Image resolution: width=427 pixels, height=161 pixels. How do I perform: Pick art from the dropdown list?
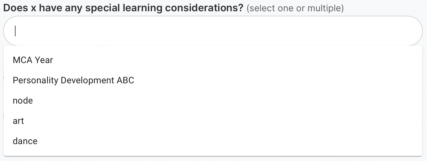pos(18,121)
